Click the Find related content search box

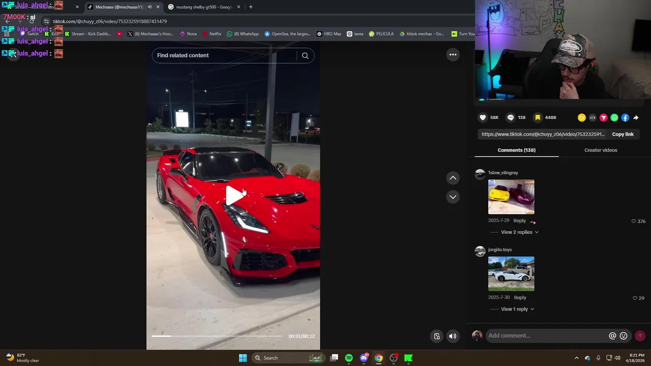pyautogui.click(x=224, y=55)
